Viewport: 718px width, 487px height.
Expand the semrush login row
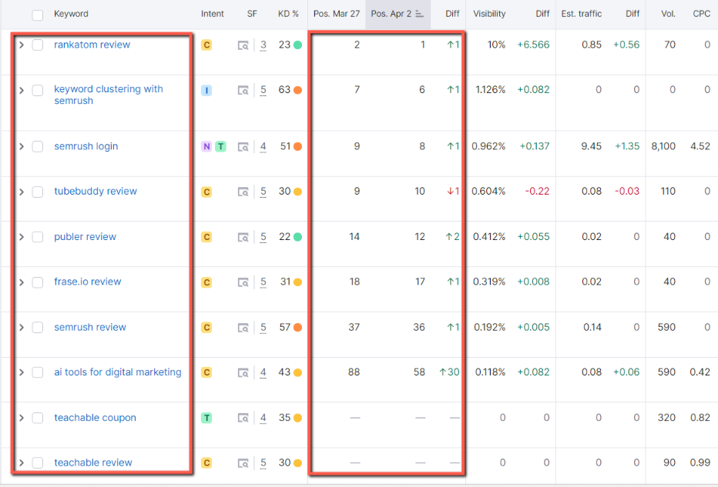pos(22,146)
